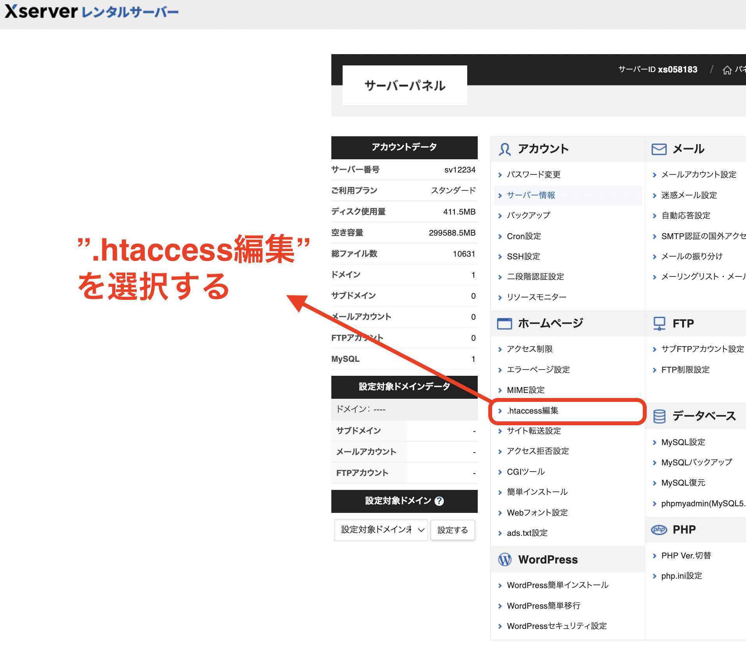The image size is (746, 648).
Task: Open Webフォント設定 link
Action: pyautogui.click(x=537, y=512)
